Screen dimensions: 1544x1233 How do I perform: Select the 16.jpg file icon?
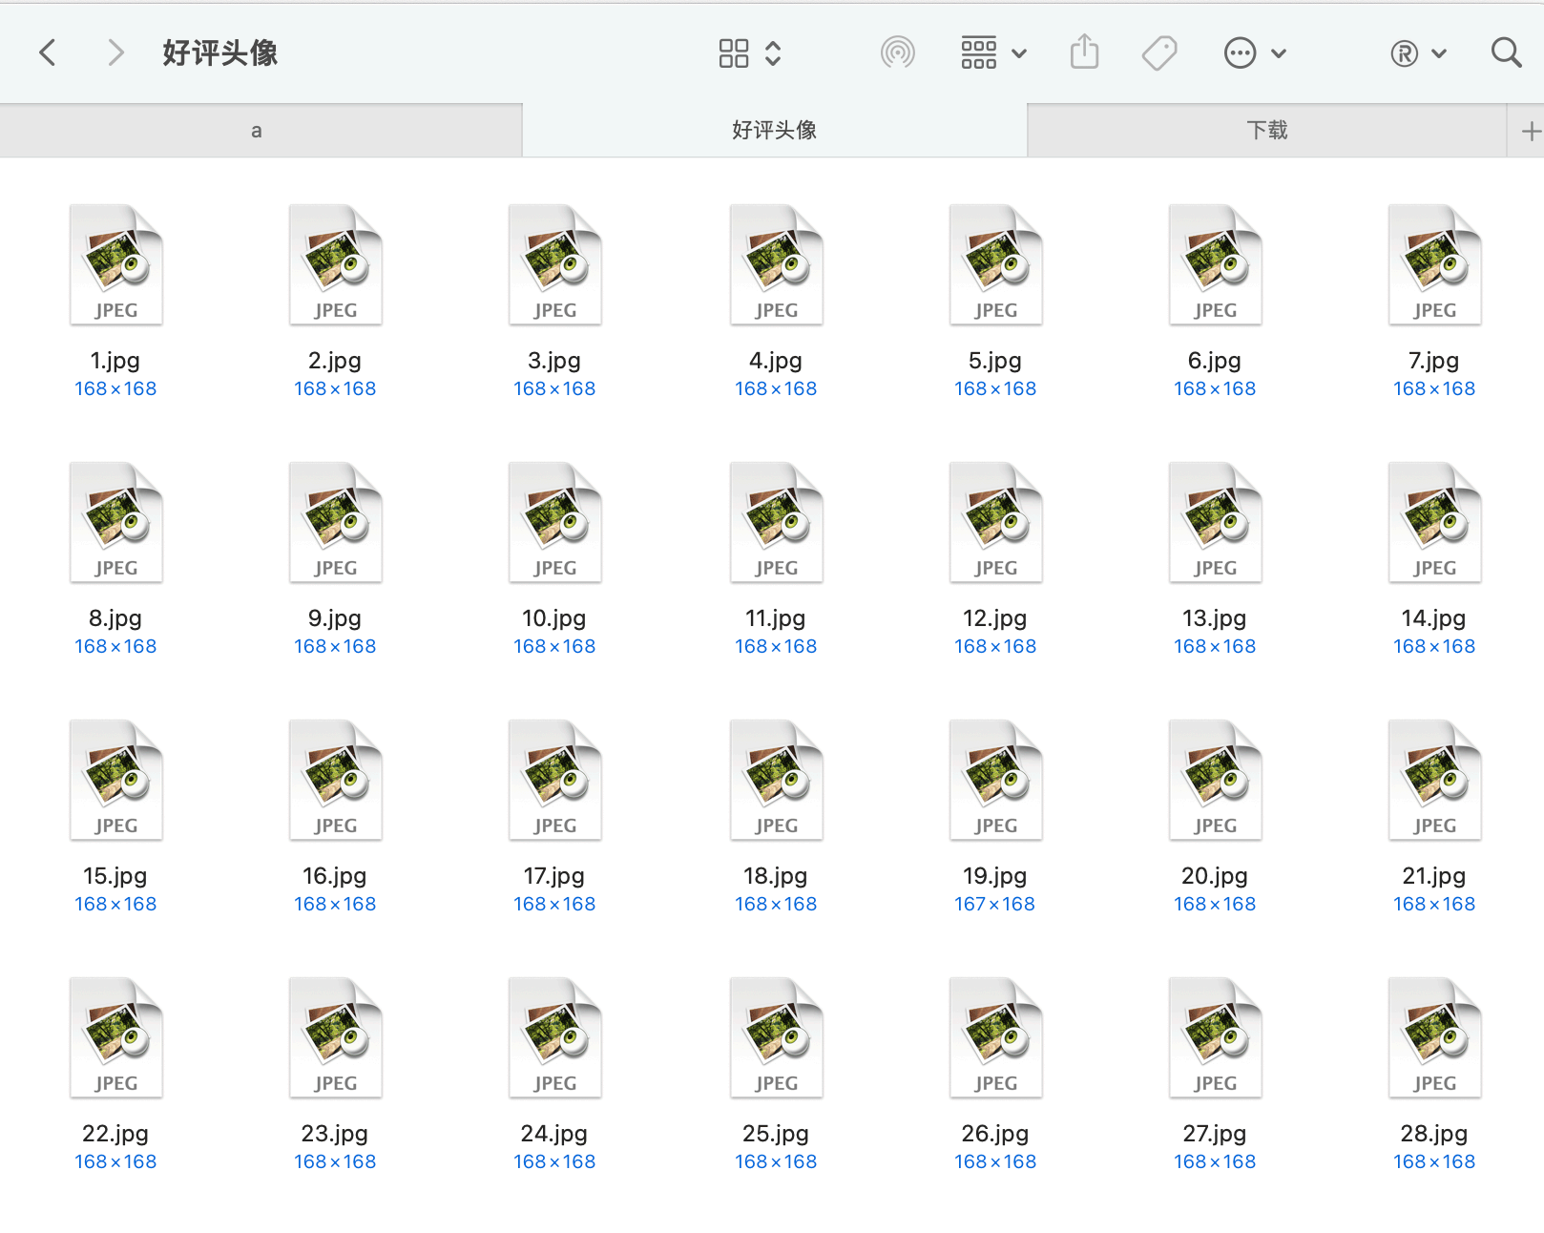[336, 780]
